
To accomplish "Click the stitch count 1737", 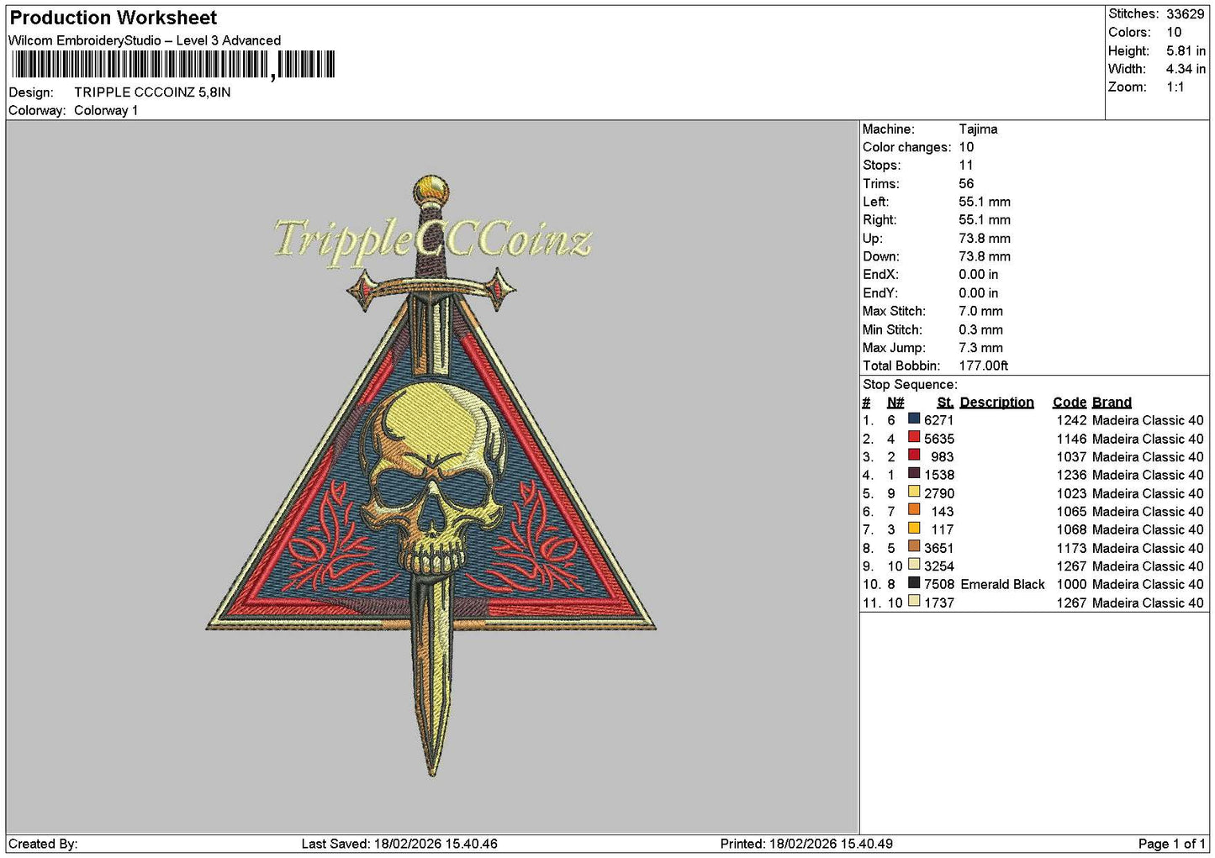I will pos(939,603).
